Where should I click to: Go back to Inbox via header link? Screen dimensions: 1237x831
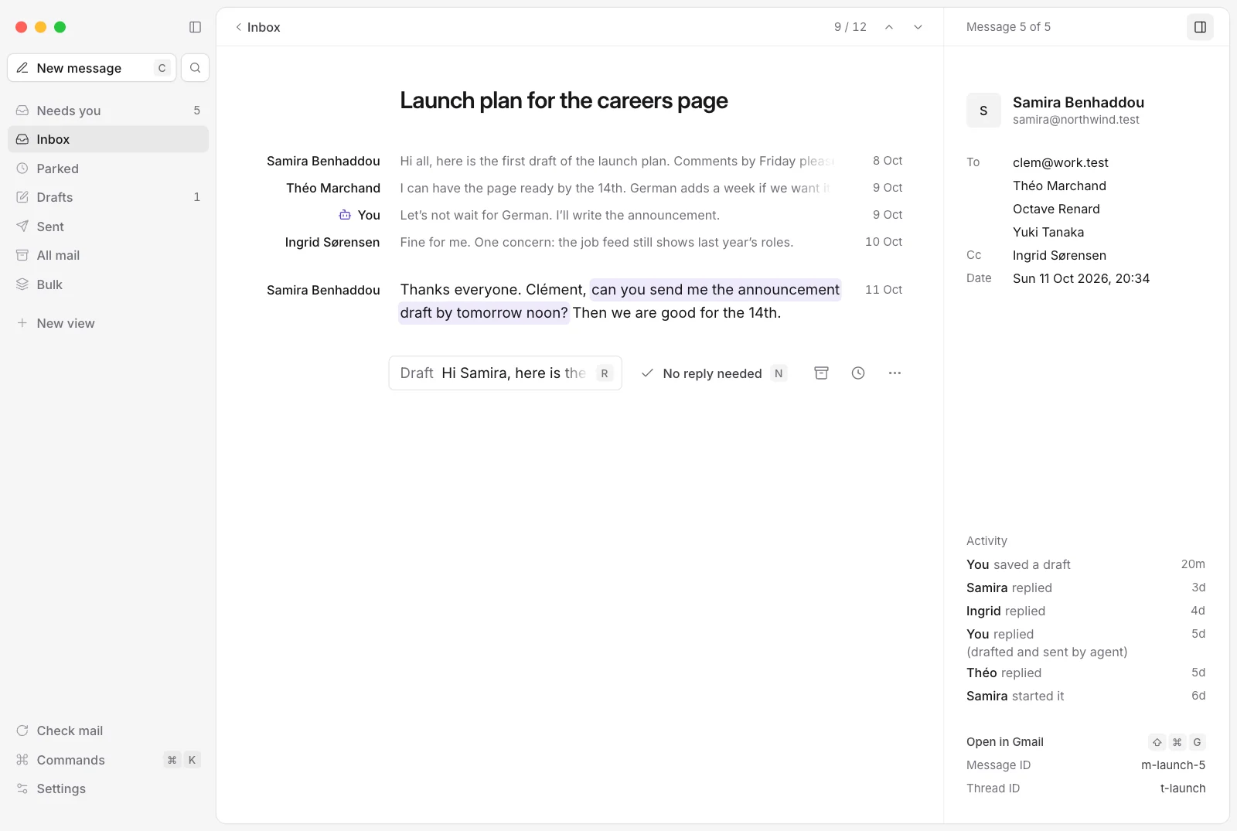(257, 27)
